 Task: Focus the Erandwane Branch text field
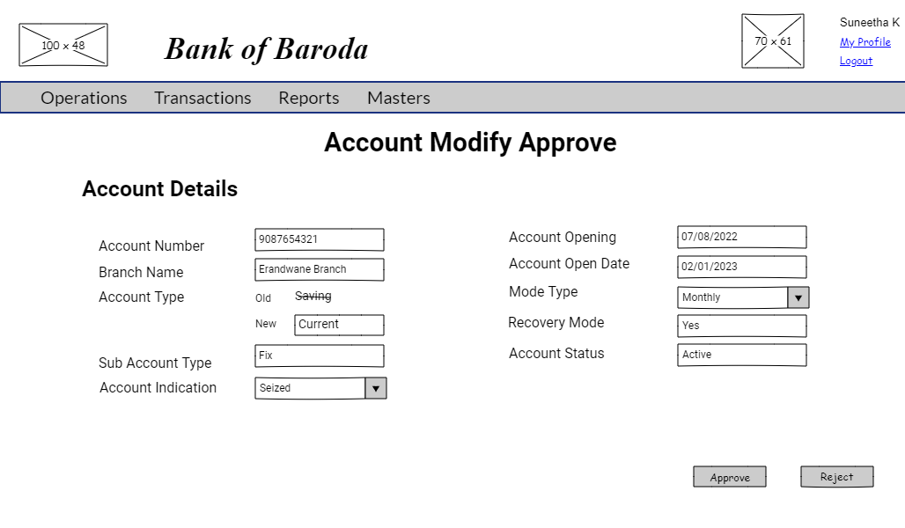pyautogui.click(x=319, y=269)
